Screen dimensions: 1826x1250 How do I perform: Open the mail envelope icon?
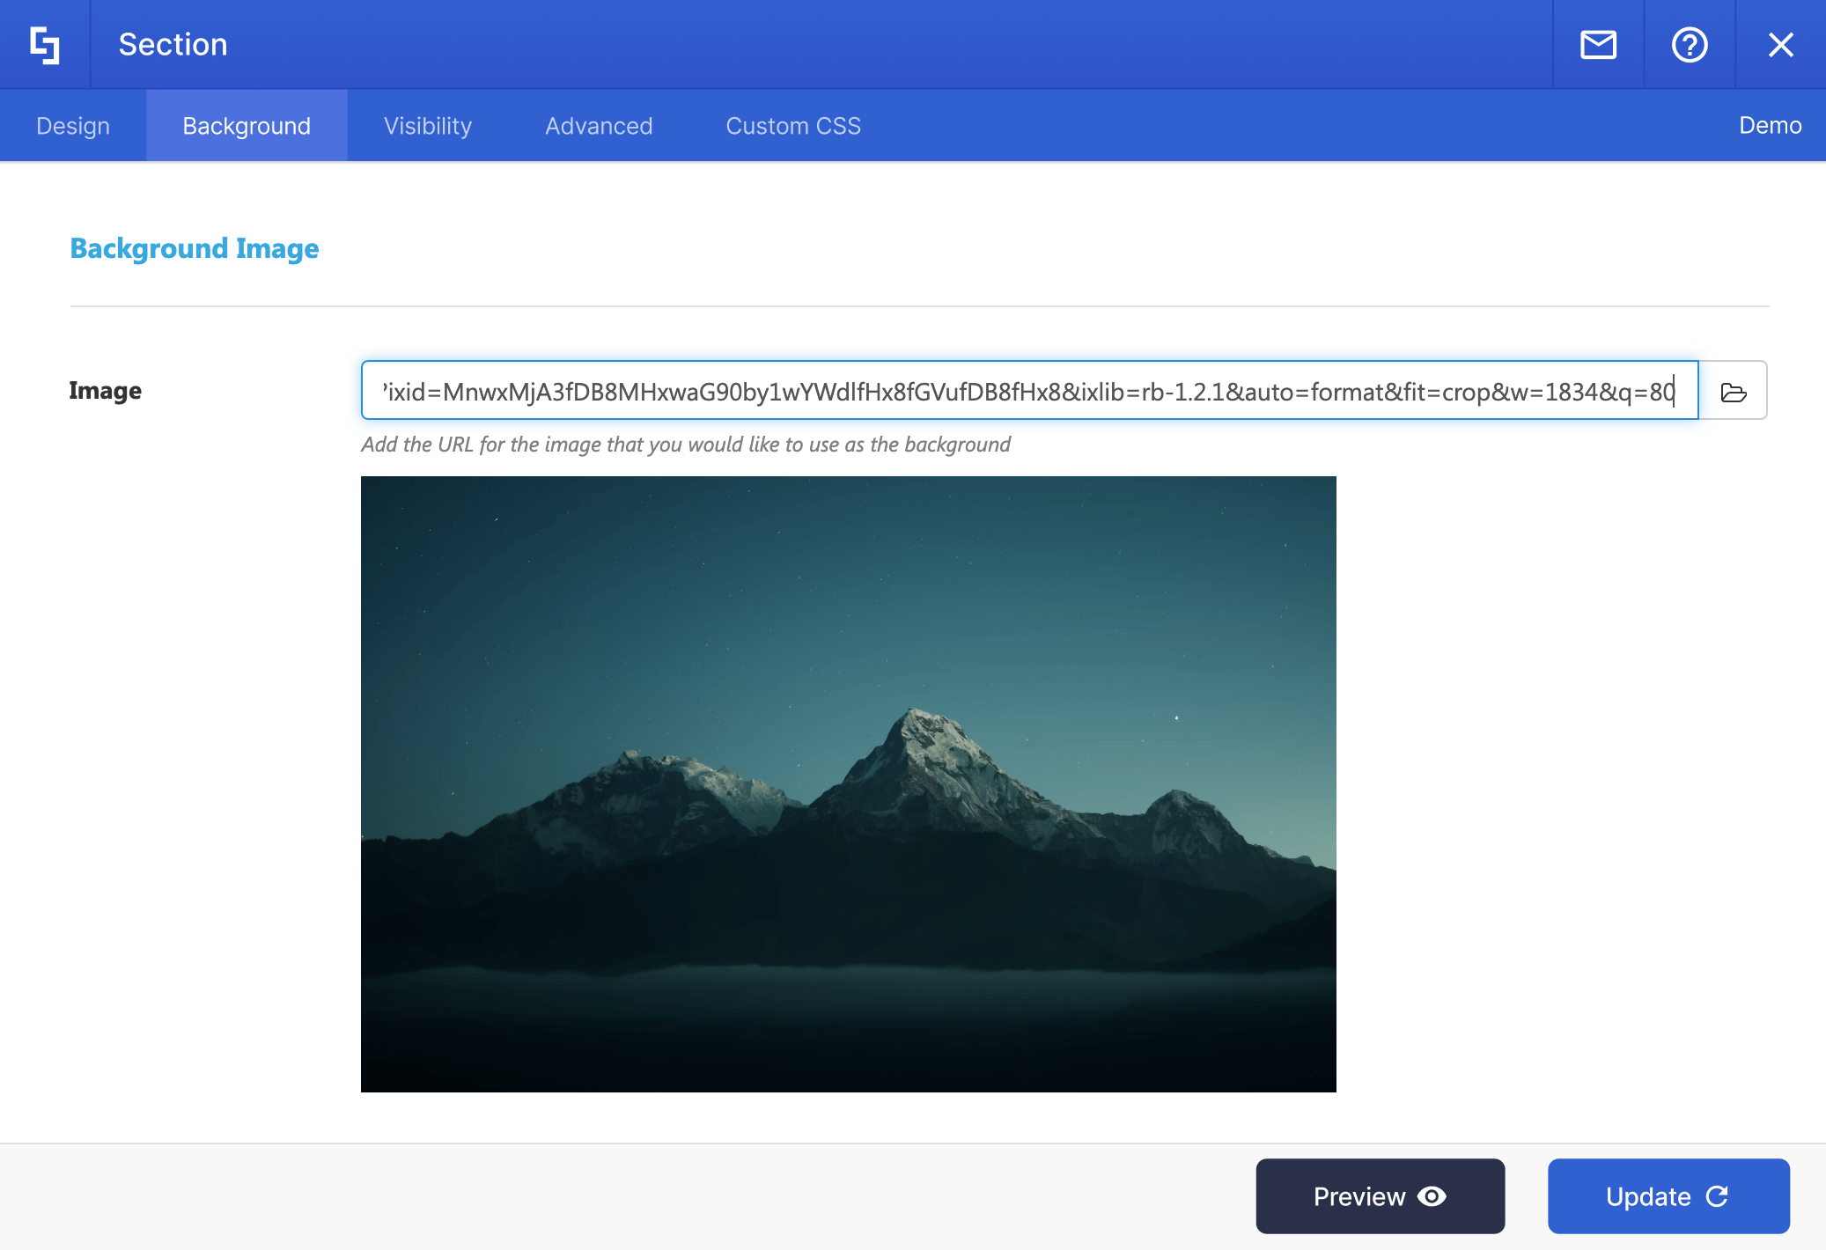1598,45
